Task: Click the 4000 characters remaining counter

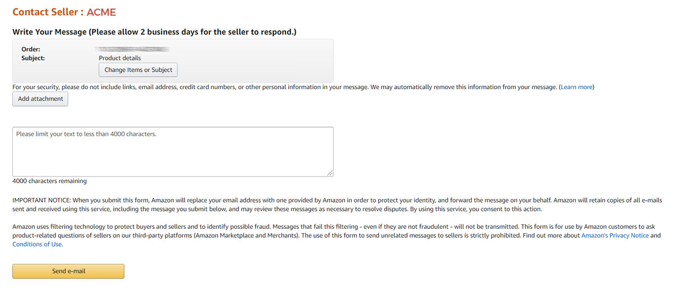Action: pyautogui.click(x=49, y=181)
